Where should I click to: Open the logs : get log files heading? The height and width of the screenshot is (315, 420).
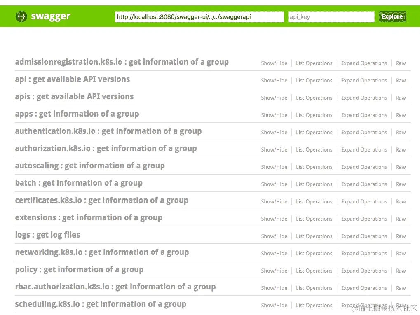[x=48, y=235]
